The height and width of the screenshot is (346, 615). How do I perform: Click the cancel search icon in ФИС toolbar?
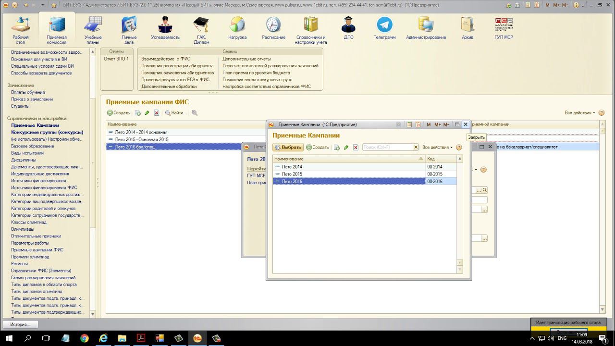194,113
